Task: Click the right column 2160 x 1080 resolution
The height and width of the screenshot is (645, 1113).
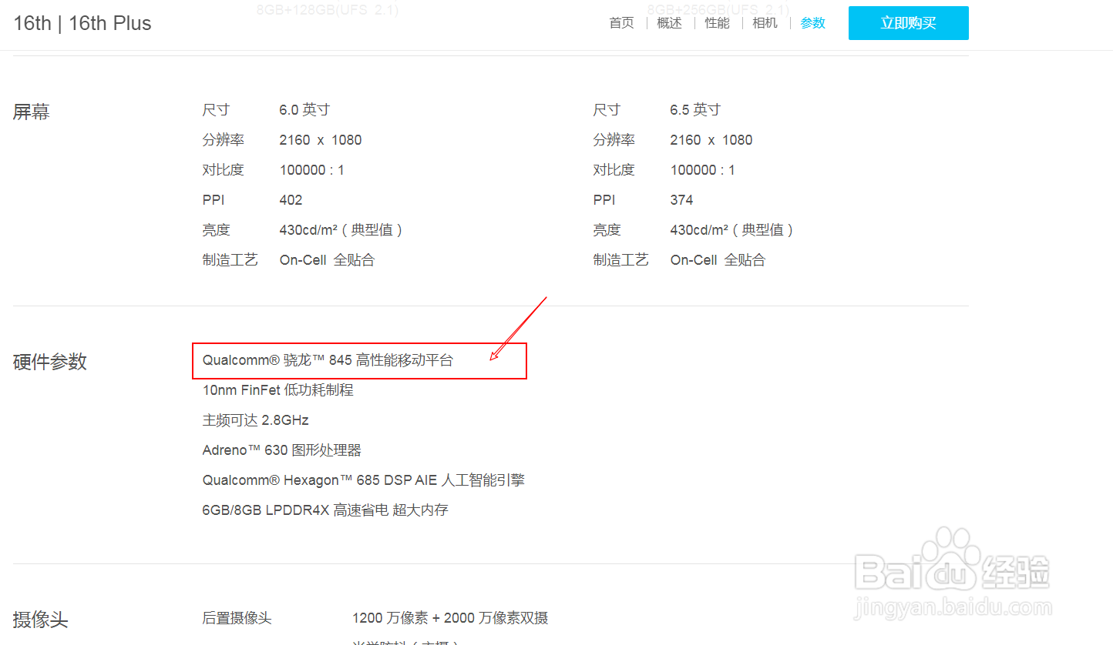Action: 711,140
